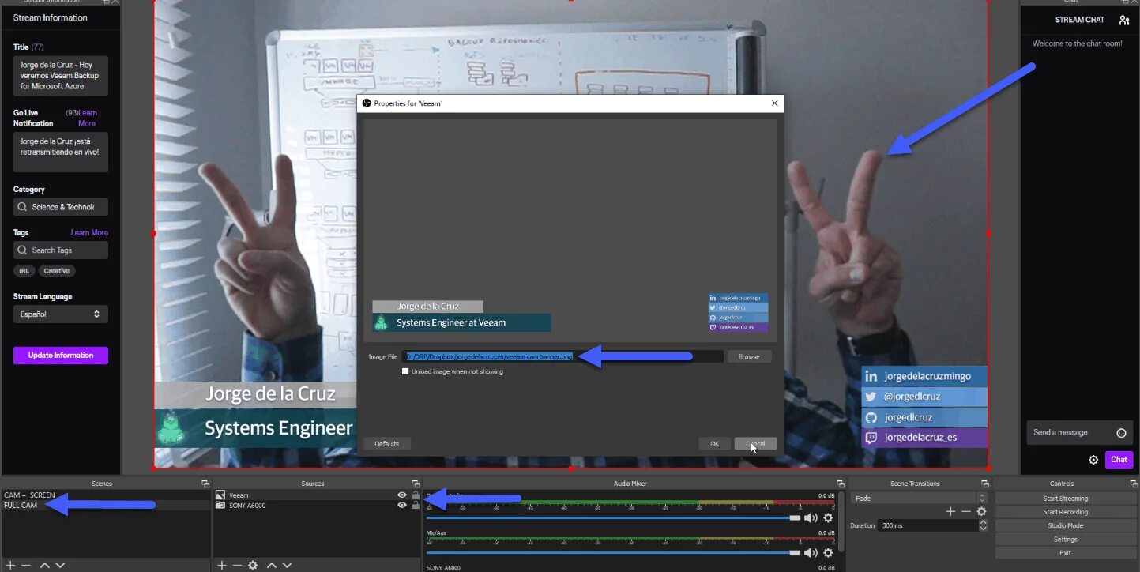The height and width of the screenshot is (572, 1140).
Task: Click the Search Tags field
Action: coord(61,250)
